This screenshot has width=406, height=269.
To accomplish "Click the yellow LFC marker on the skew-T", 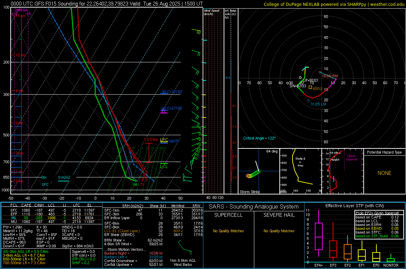I will tap(164, 140).
